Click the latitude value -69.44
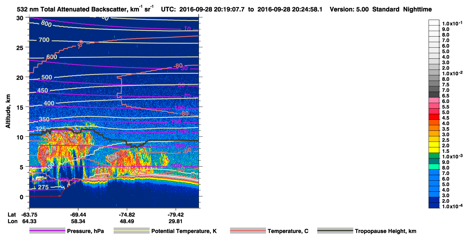The width and height of the screenshot is (466, 239). pos(78,215)
